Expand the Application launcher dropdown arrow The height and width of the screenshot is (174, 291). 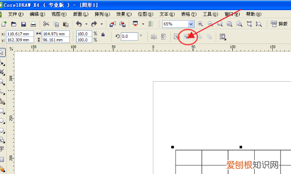click(143, 24)
